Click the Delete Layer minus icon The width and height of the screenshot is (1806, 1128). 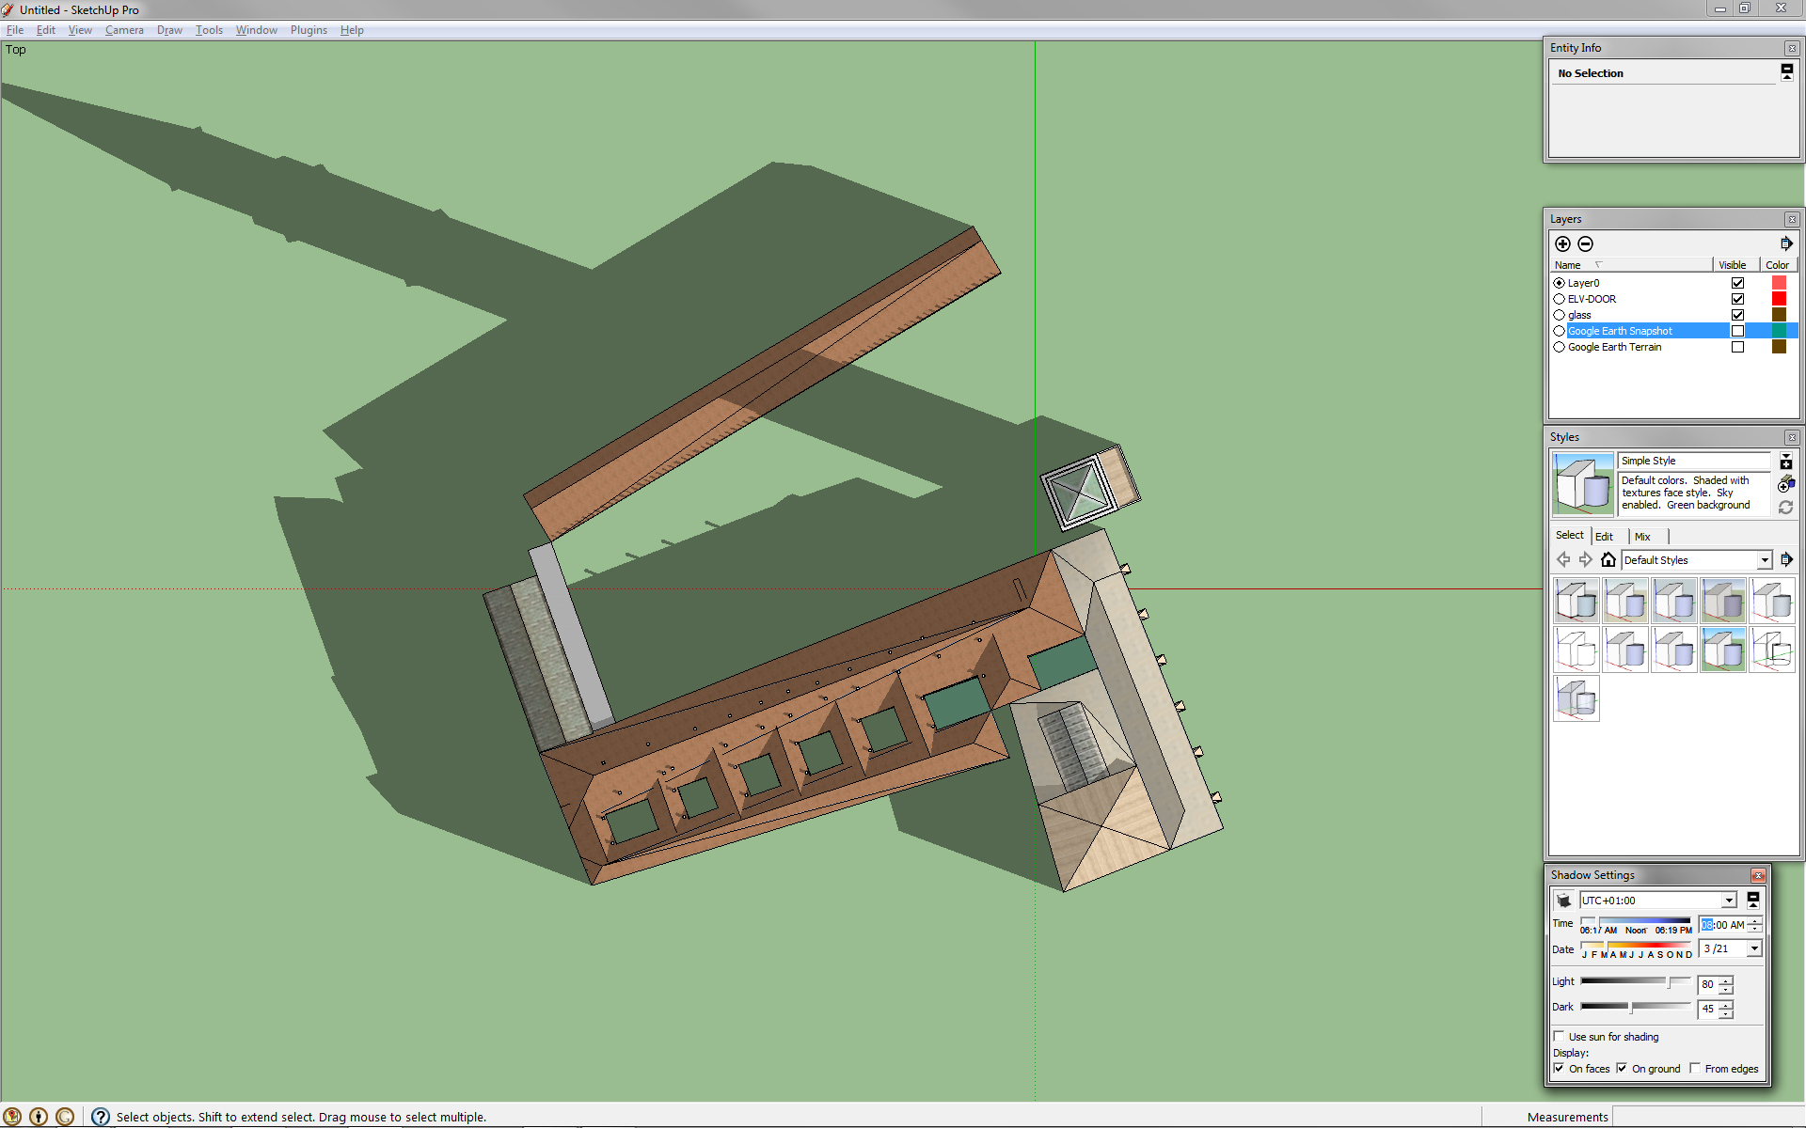(1585, 244)
